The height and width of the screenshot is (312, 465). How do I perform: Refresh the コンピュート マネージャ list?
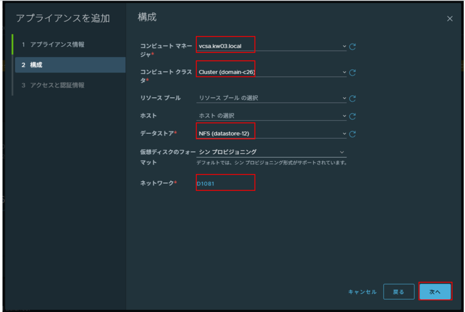coord(352,47)
